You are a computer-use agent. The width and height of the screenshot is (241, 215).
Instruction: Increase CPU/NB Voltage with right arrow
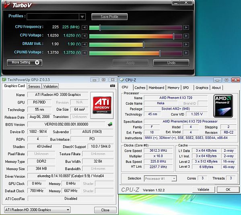point(186,53)
